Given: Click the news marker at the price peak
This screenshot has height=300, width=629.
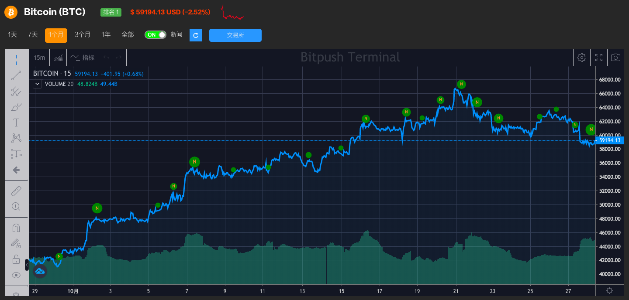Looking at the screenshot, I should tap(461, 84).
